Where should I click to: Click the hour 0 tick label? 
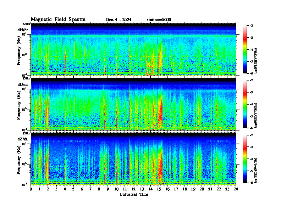pyautogui.click(x=31, y=189)
